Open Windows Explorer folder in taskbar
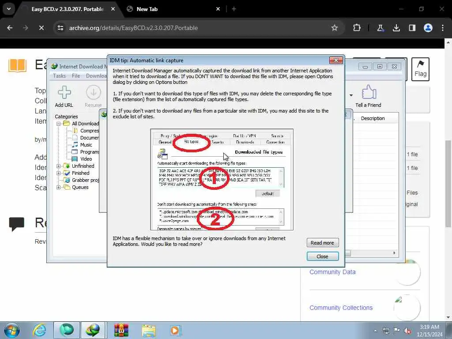Viewport: 452px width, 339px height. 149,330
